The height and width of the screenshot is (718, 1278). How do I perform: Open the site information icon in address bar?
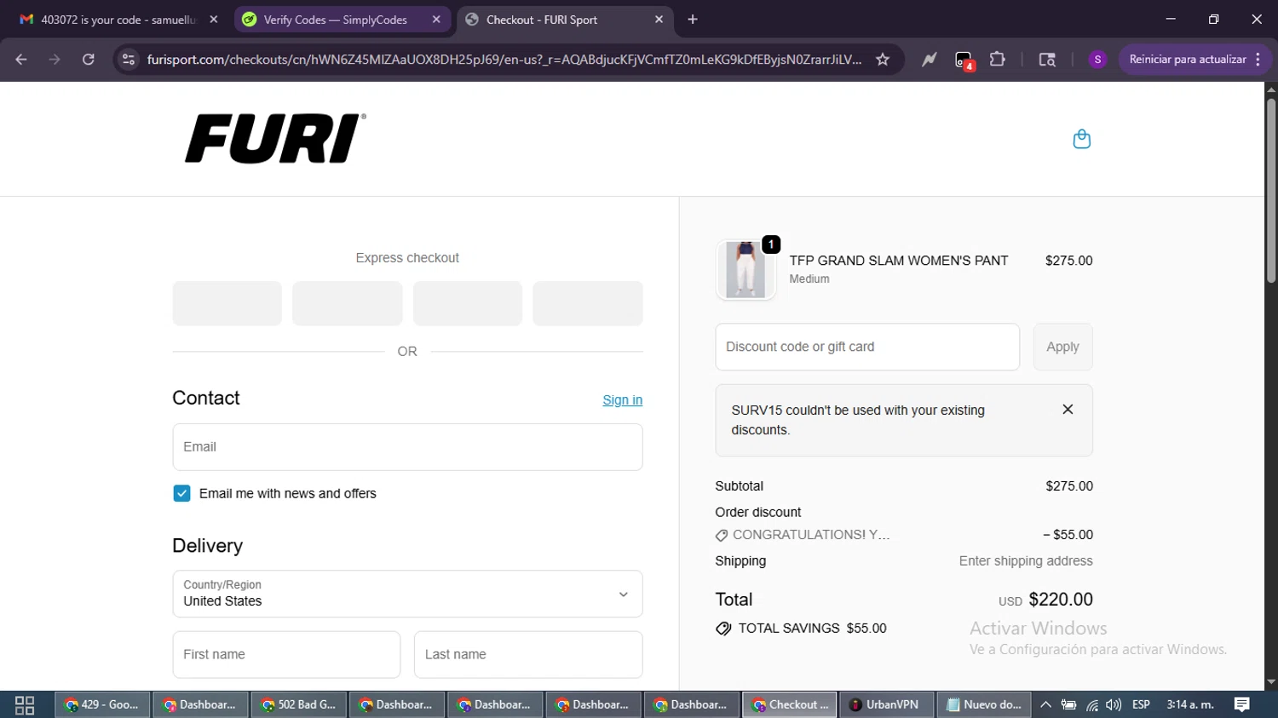[x=129, y=60]
